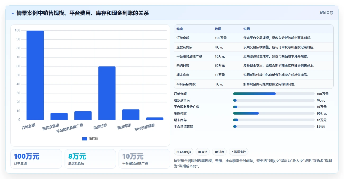Click the 期末库存 bar in chart
344x179 pixels.
click(131, 115)
